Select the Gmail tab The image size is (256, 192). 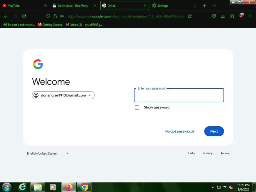(125, 5)
